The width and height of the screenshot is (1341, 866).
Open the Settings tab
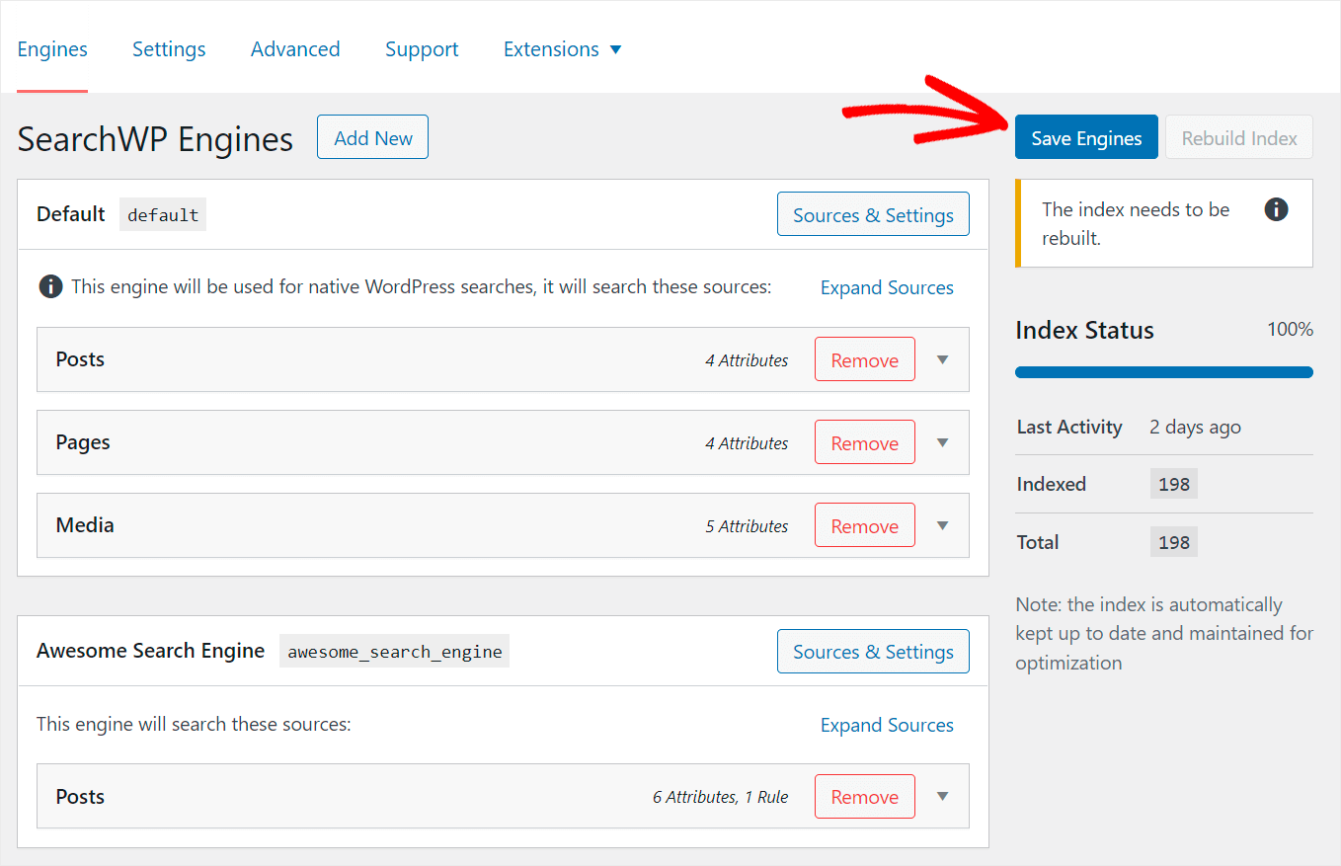tap(169, 49)
